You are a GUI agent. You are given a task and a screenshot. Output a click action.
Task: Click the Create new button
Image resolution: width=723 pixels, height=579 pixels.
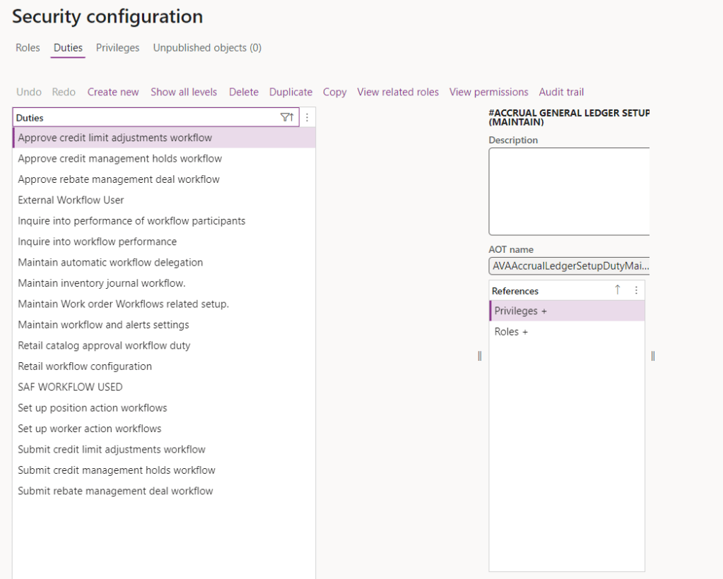point(113,92)
